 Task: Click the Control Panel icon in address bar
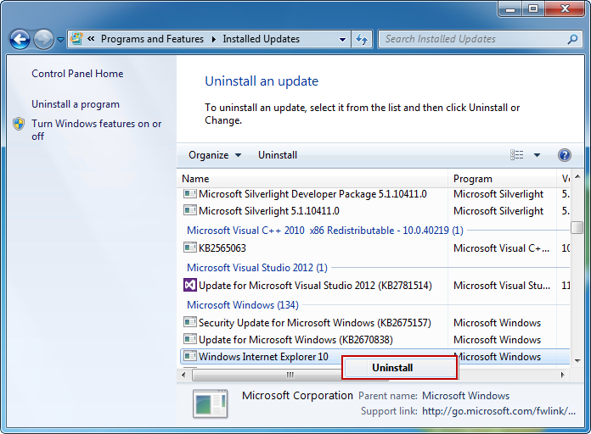click(77, 38)
